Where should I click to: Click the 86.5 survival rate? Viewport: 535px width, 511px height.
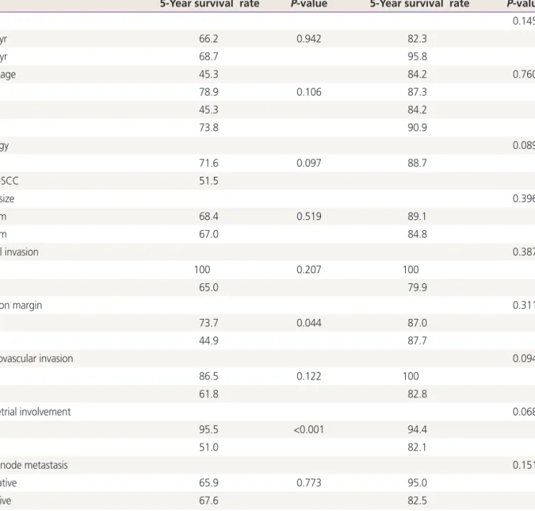(x=208, y=376)
